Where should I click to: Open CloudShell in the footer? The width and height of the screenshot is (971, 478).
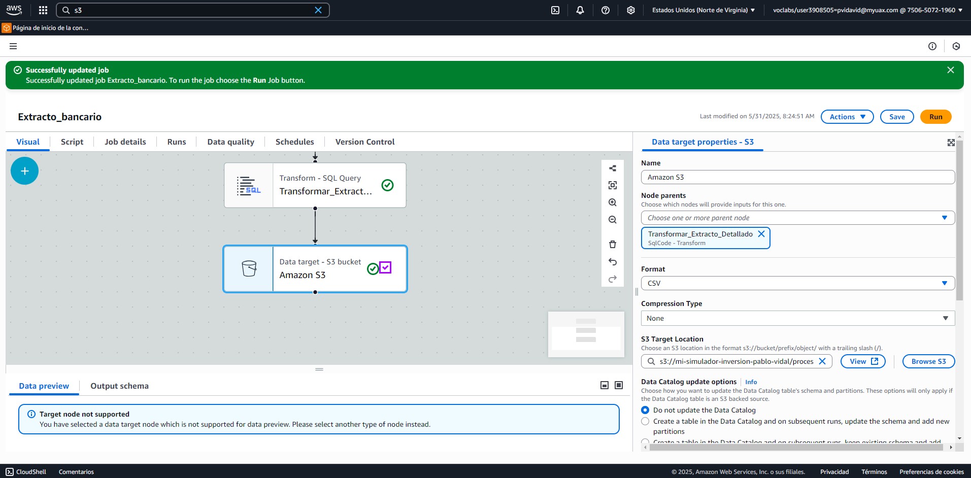click(x=26, y=472)
